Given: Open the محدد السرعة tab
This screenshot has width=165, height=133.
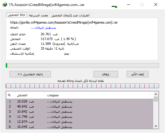Looking at the screenshot, I should tap(39, 15).
